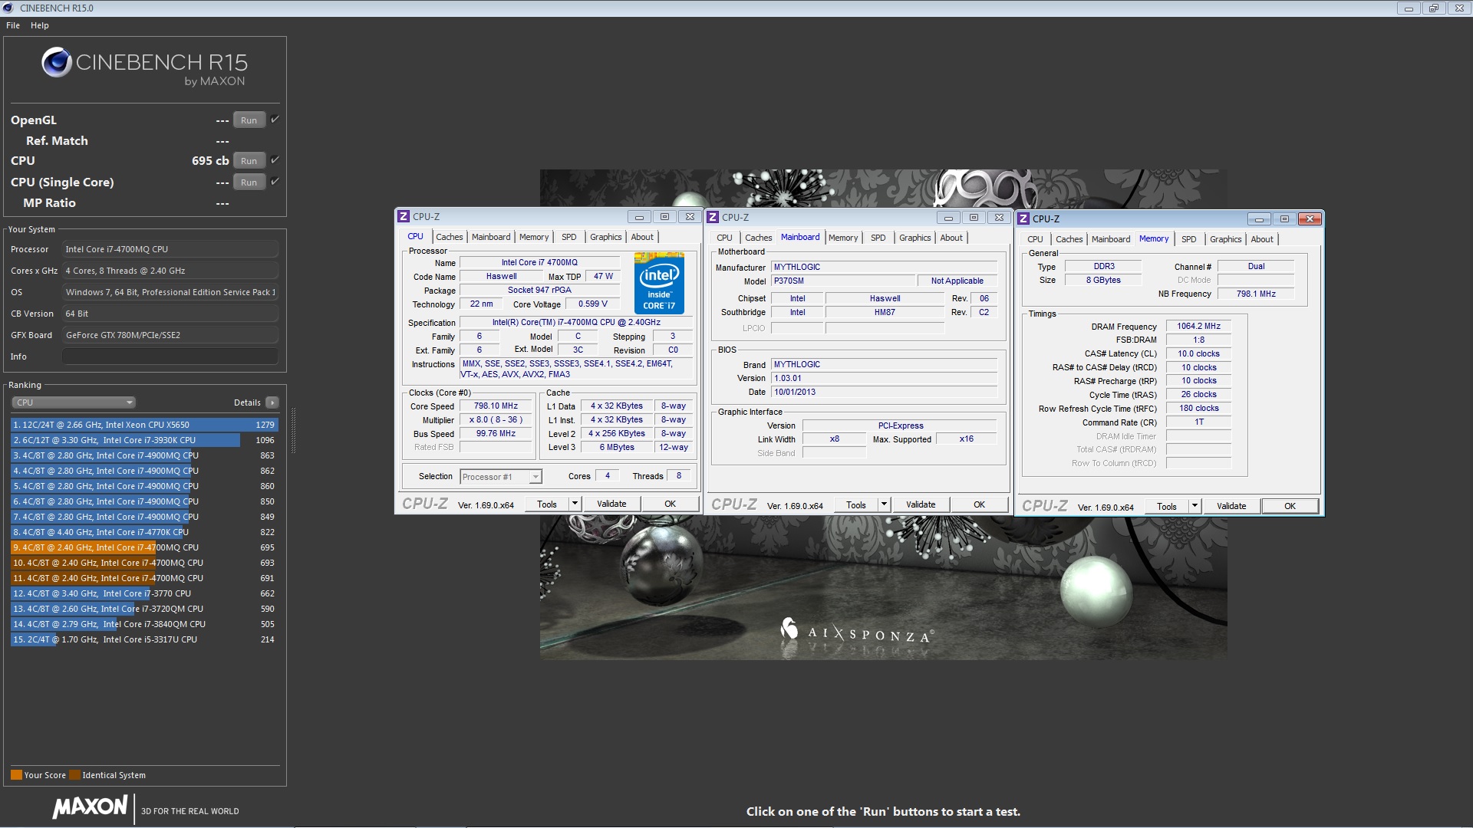Open the File menu
1473x828 pixels.
[x=13, y=25]
